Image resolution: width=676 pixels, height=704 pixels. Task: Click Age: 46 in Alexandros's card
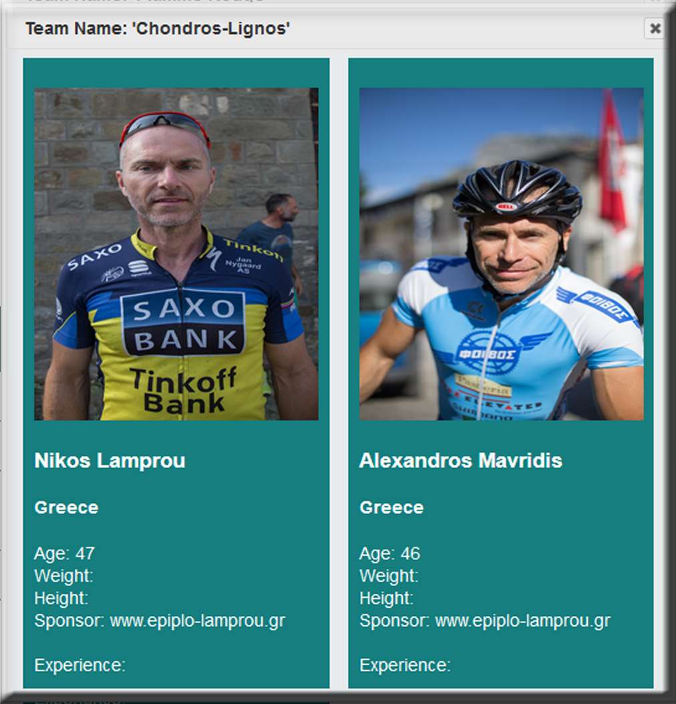(389, 554)
